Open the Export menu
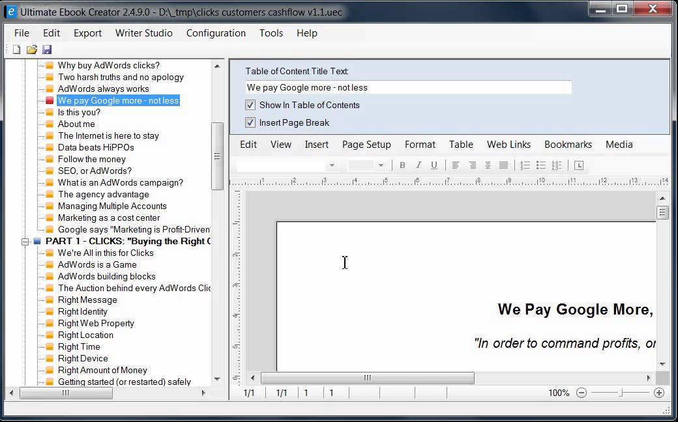The width and height of the screenshot is (678, 422). [87, 33]
